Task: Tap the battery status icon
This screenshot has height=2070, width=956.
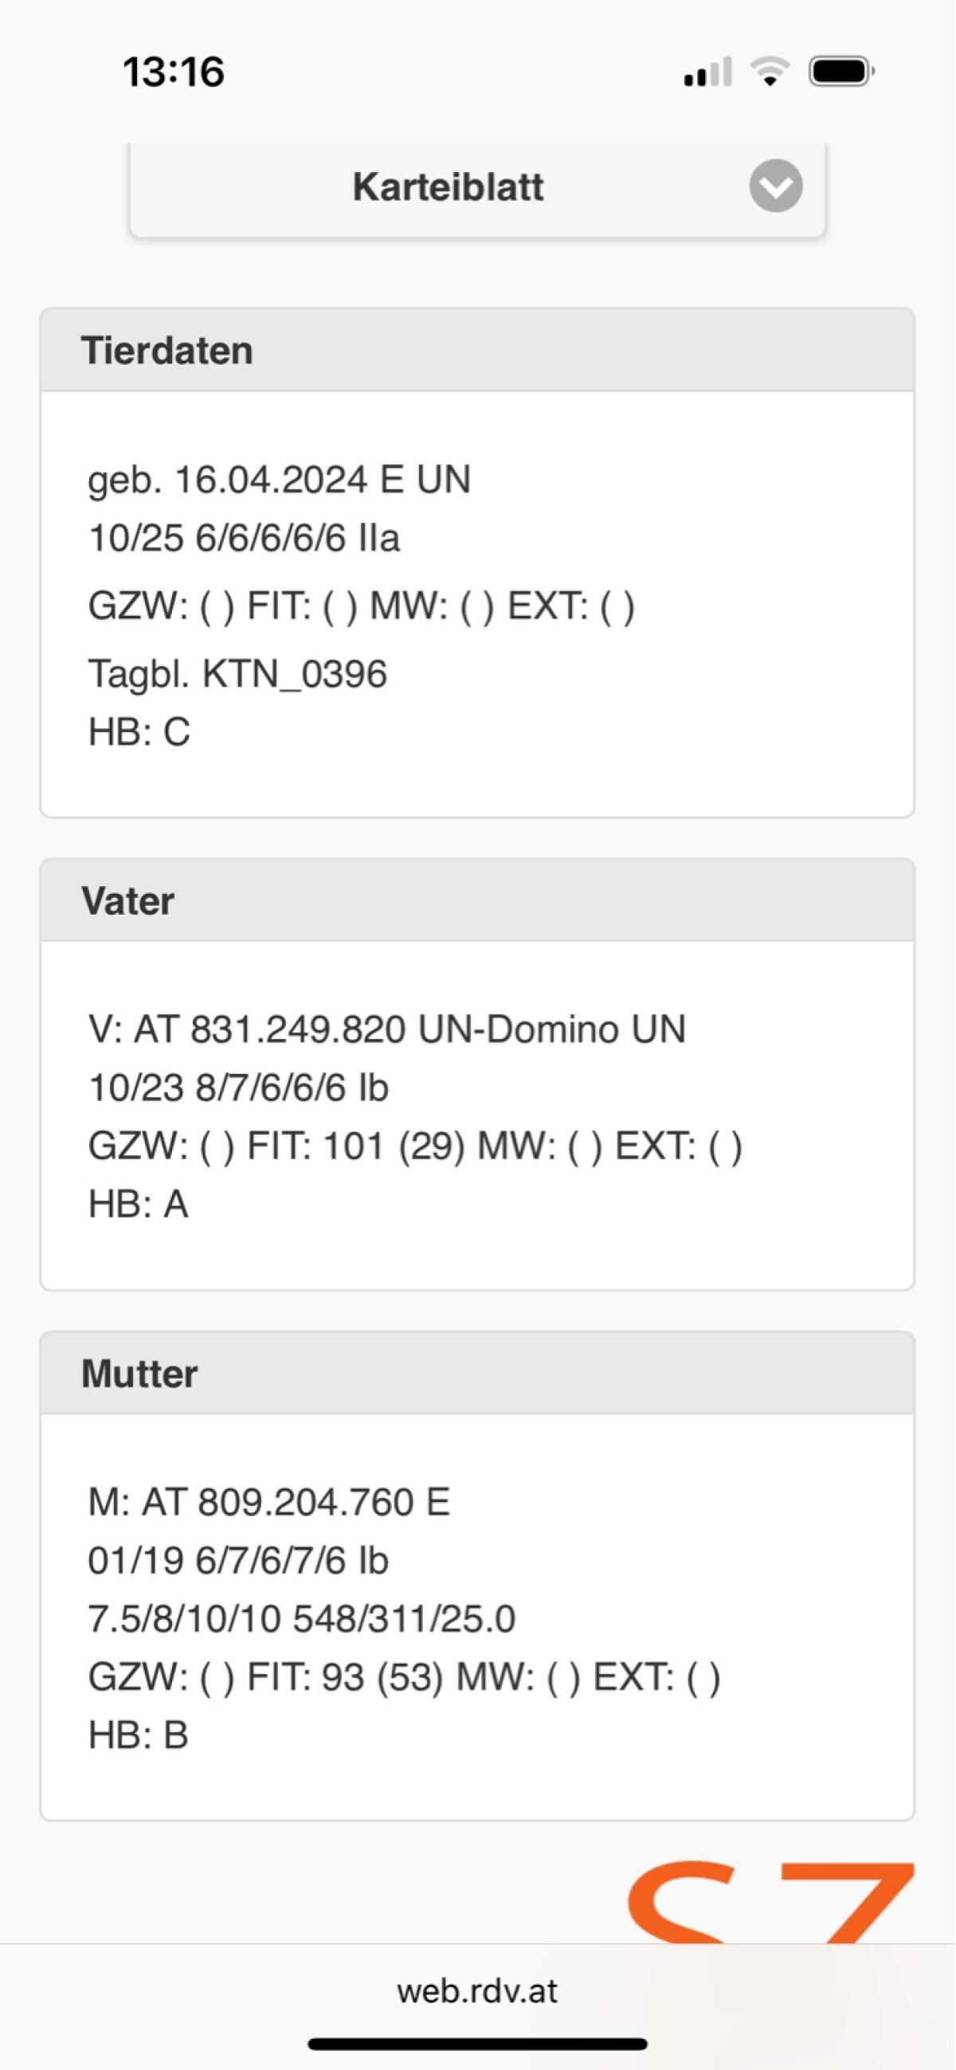Action: click(x=841, y=72)
